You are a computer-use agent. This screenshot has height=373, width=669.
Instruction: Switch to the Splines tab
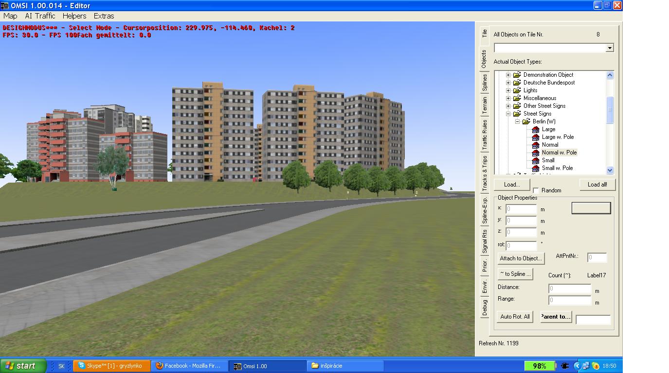[x=484, y=83]
